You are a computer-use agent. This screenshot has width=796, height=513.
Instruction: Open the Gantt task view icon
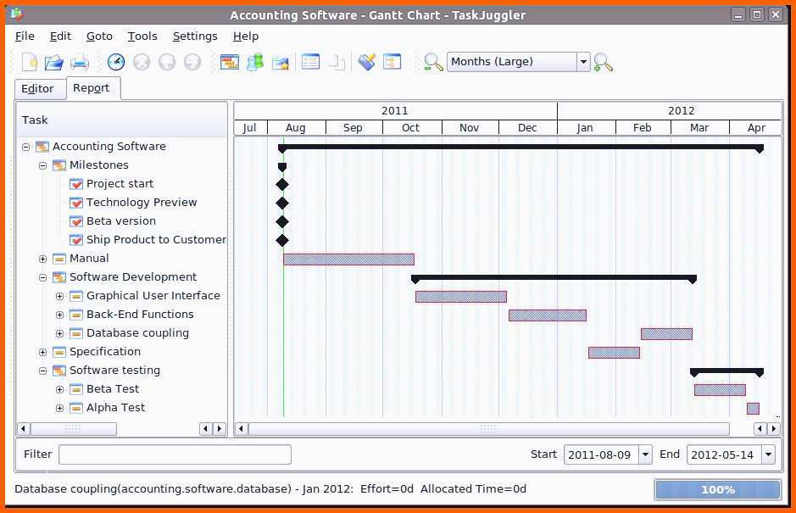coord(230,63)
